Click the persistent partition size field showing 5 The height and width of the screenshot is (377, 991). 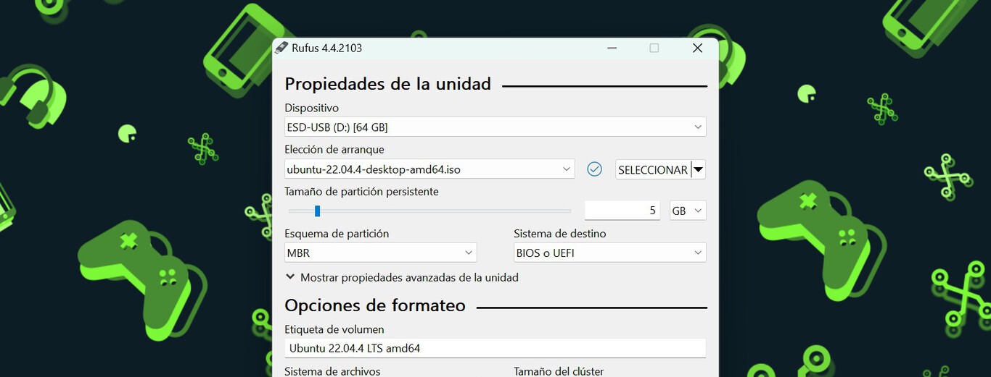622,211
